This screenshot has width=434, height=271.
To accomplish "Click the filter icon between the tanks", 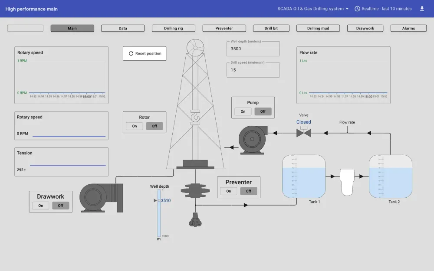I will click(347, 183).
